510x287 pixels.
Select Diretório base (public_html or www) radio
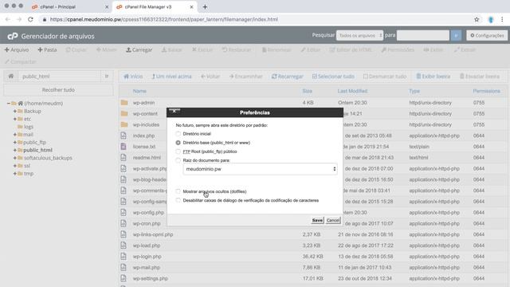(x=178, y=143)
